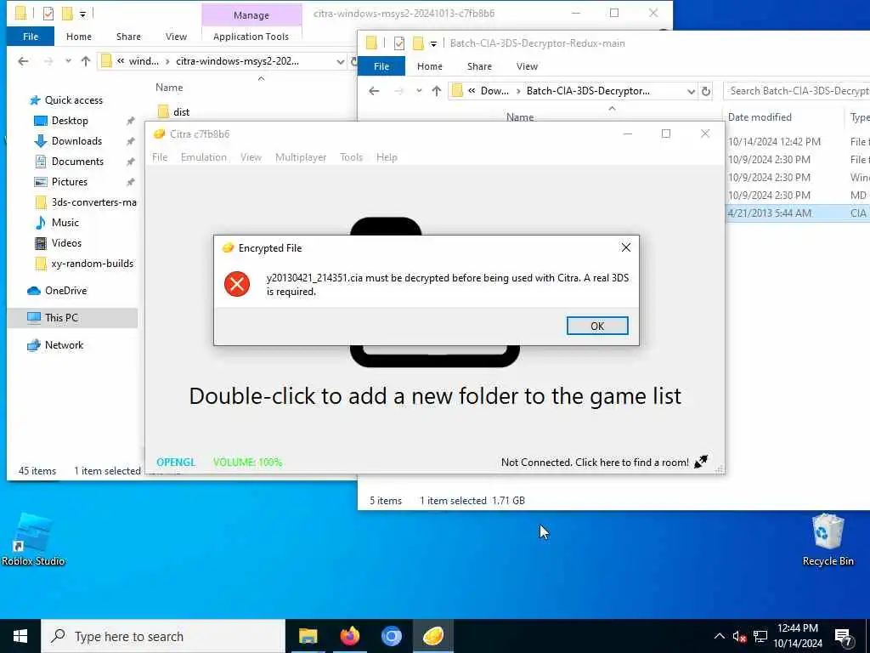The width and height of the screenshot is (870, 653).
Task: Open Application Tools tab
Action: click(251, 37)
